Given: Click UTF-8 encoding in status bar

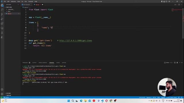Looking at the screenshot, I should (x=154, y=97).
